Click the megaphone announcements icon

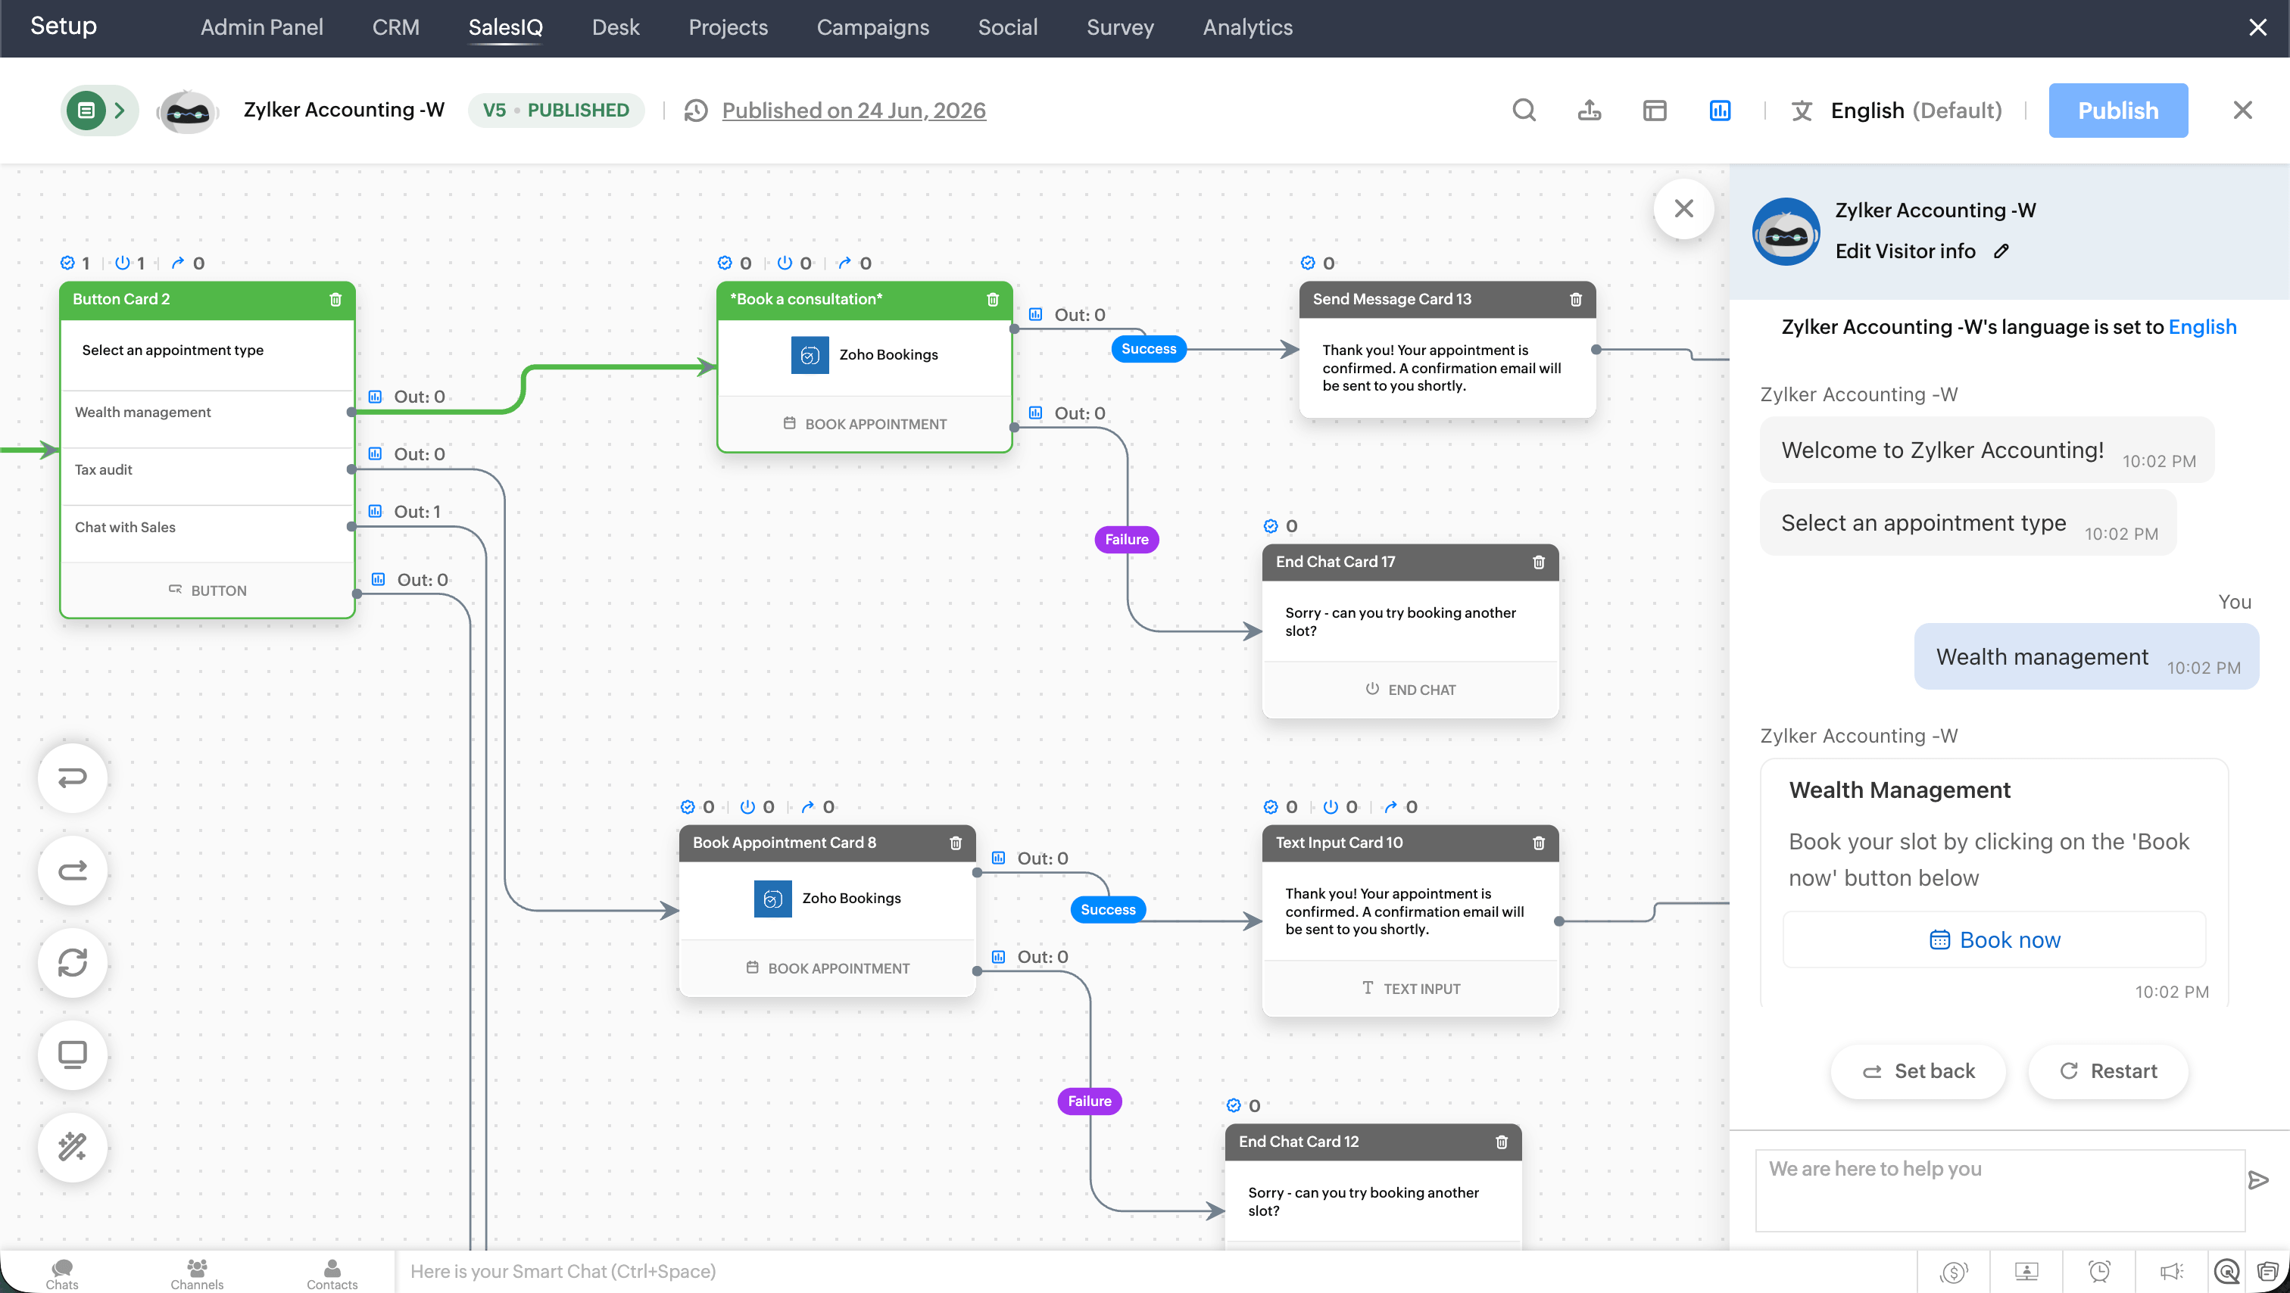[x=2171, y=1272]
